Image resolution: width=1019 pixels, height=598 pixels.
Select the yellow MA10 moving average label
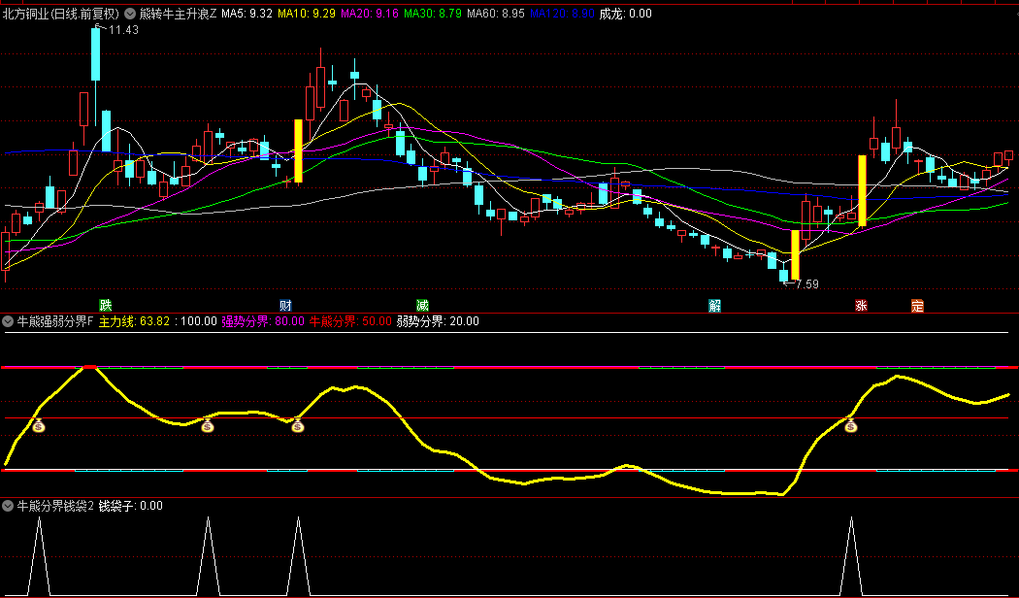click(x=307, y=15)
